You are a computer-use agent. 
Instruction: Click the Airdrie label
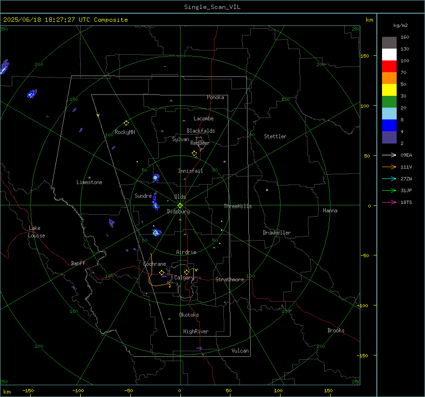tap(186, 252)
